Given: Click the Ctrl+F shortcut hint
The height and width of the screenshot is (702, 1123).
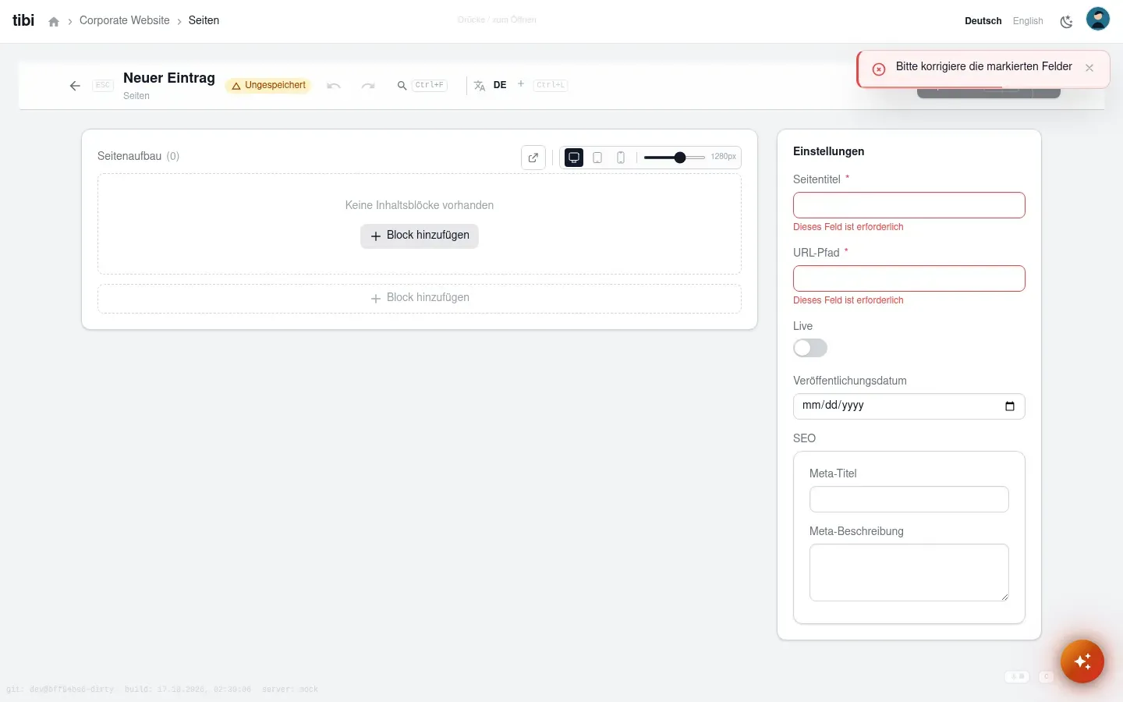Looking at the screenshot, I should [430, 85].
